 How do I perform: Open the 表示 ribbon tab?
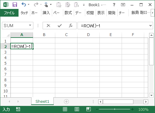point(101,13)
